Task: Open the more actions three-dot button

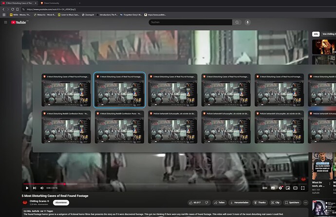Action: (306, 203)
